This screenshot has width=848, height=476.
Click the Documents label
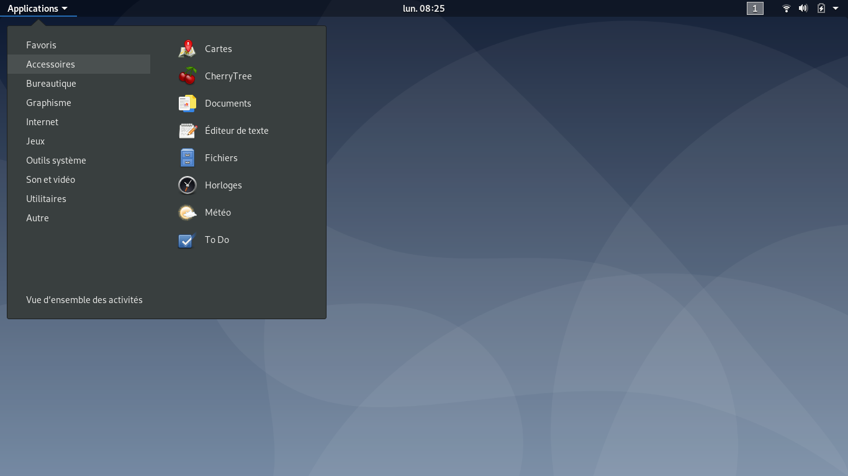click(x=228, y=104)
